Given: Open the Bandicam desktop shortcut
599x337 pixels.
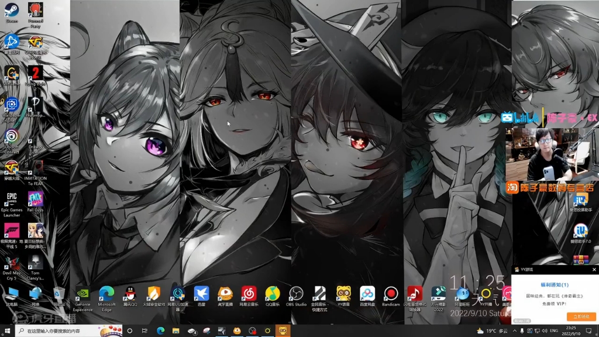Looking at the screenshot, I should pyautogui.click(x=391, y=297).
